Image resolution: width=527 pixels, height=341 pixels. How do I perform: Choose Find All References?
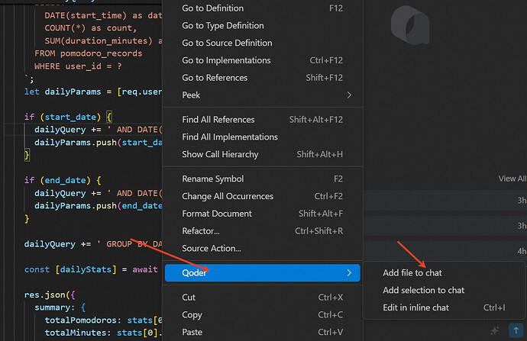[263, 120]
